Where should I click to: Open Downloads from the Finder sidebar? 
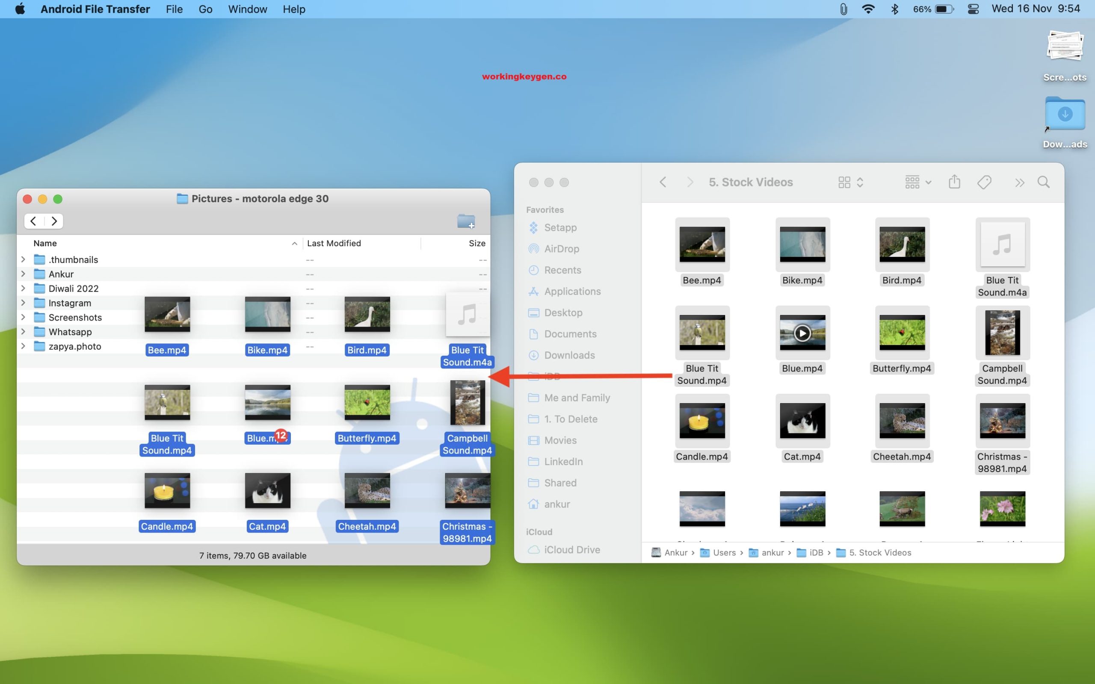pyautogui.click(x=569, y=355)
